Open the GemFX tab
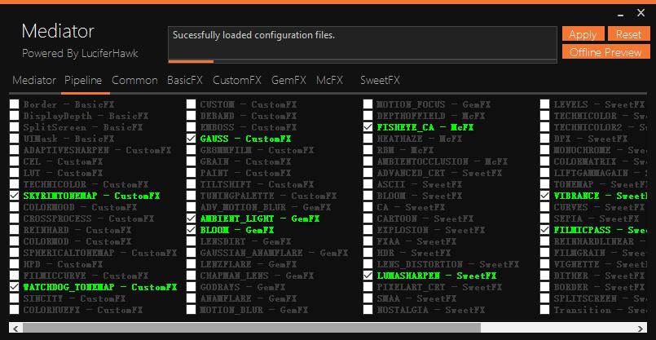This screenshot has width=656, height=340. coord(288,81)
